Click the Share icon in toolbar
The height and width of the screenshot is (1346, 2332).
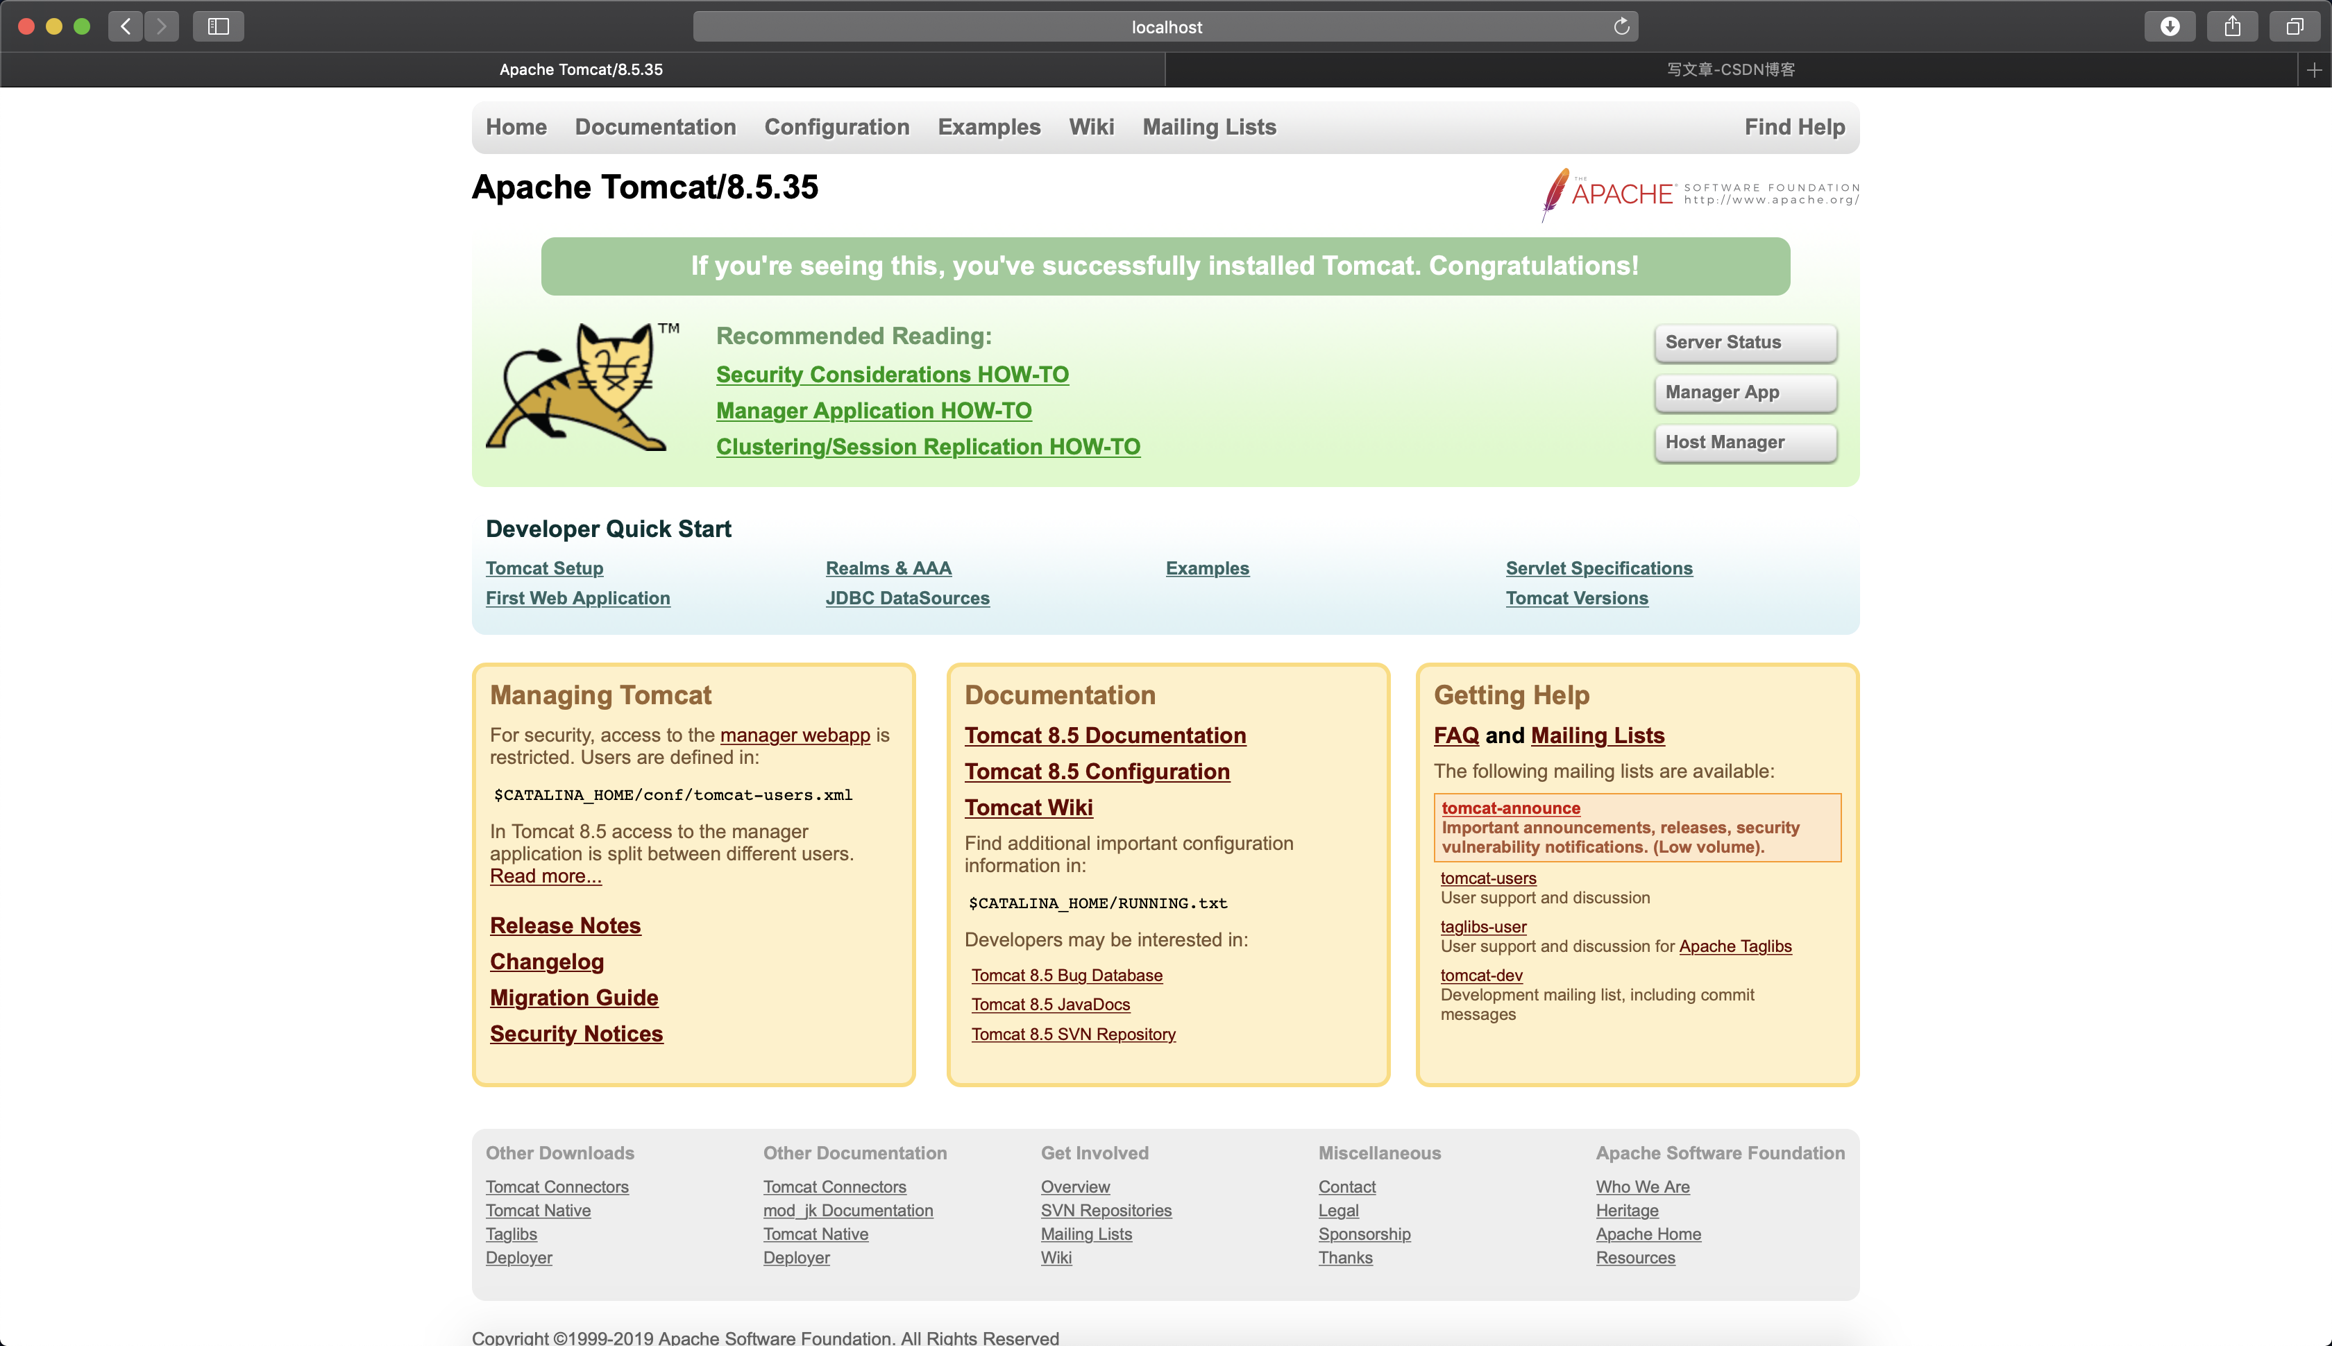pos(2232,26)
